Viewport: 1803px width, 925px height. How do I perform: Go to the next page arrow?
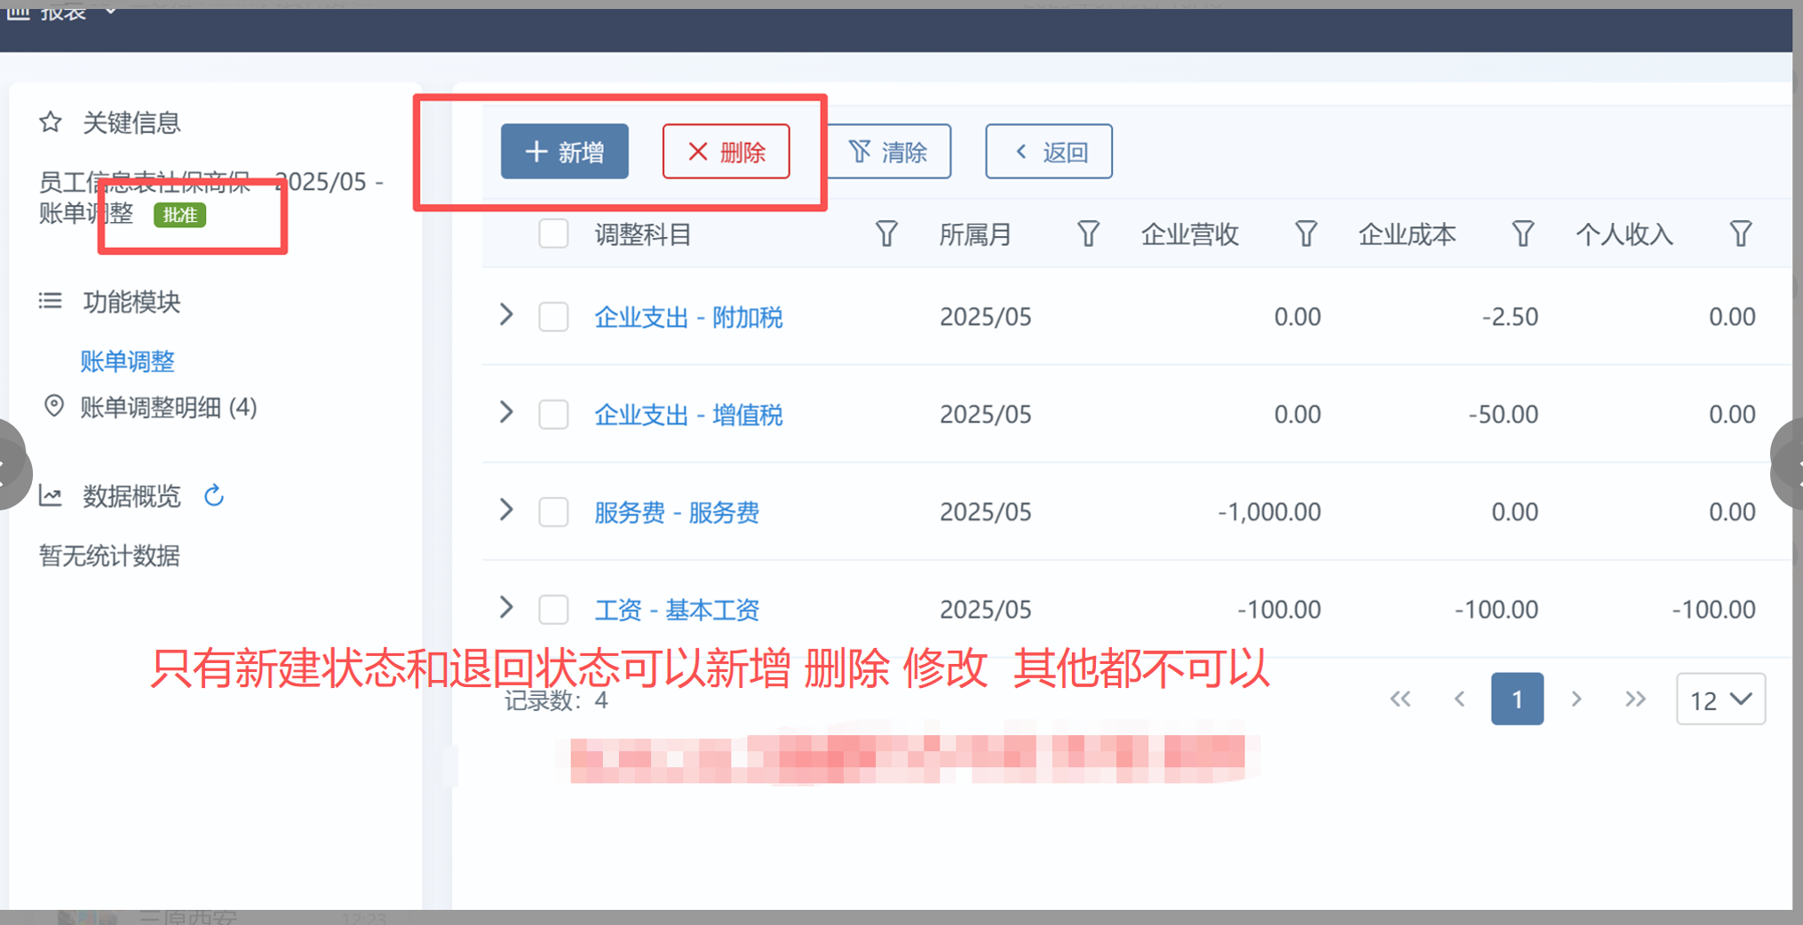[x=1577, y=700]
